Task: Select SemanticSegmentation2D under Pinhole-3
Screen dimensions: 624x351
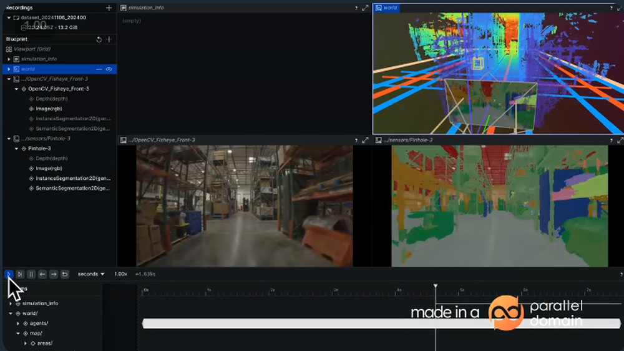Action: click(x=72, y=189)
